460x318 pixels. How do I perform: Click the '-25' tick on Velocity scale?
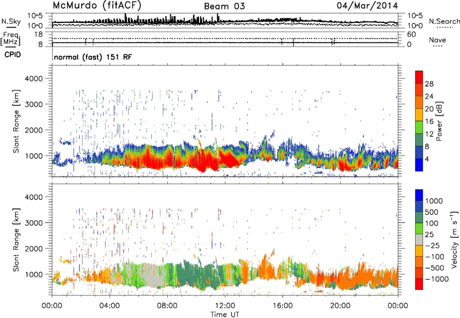click(432, 245)
